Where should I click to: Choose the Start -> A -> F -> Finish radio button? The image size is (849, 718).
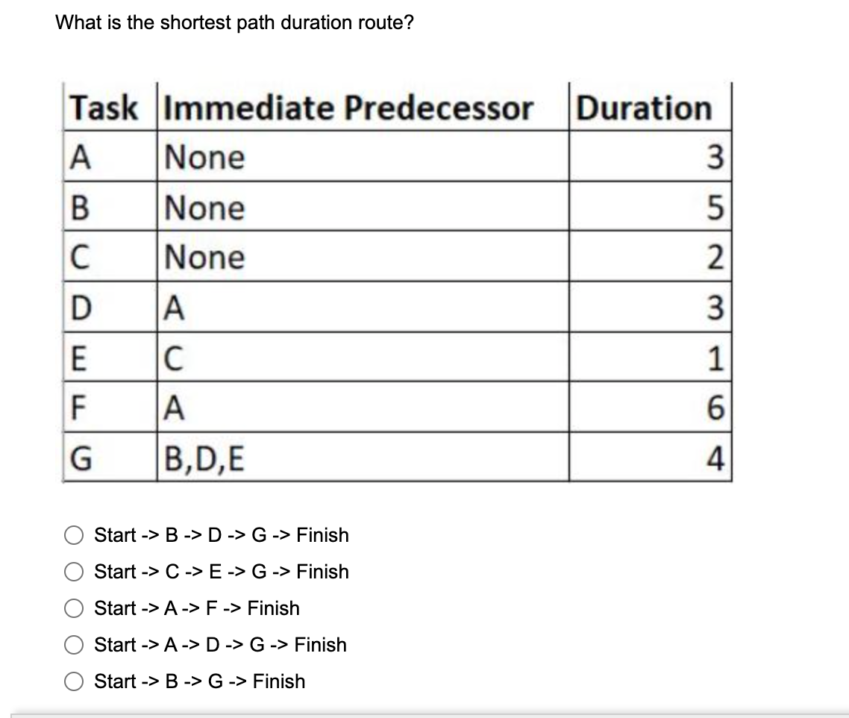pyautogui.click(x=74, y=608)
